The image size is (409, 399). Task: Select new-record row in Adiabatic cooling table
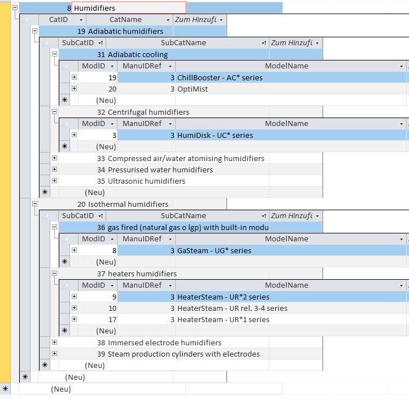pos(65,100)
